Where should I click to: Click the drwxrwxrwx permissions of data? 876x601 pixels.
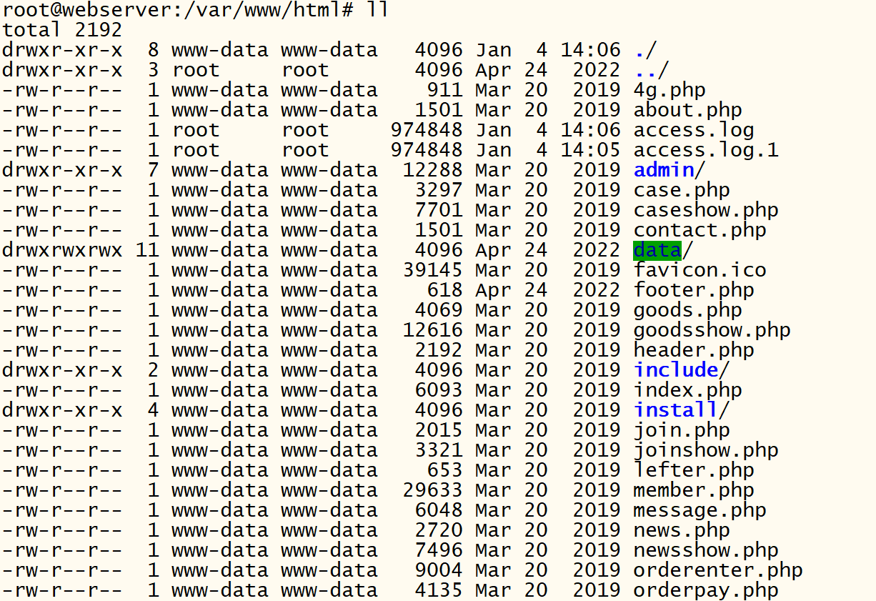coord(62,250)
